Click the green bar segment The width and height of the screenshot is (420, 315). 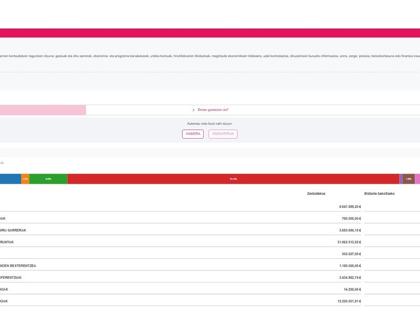tap(48, 179)
